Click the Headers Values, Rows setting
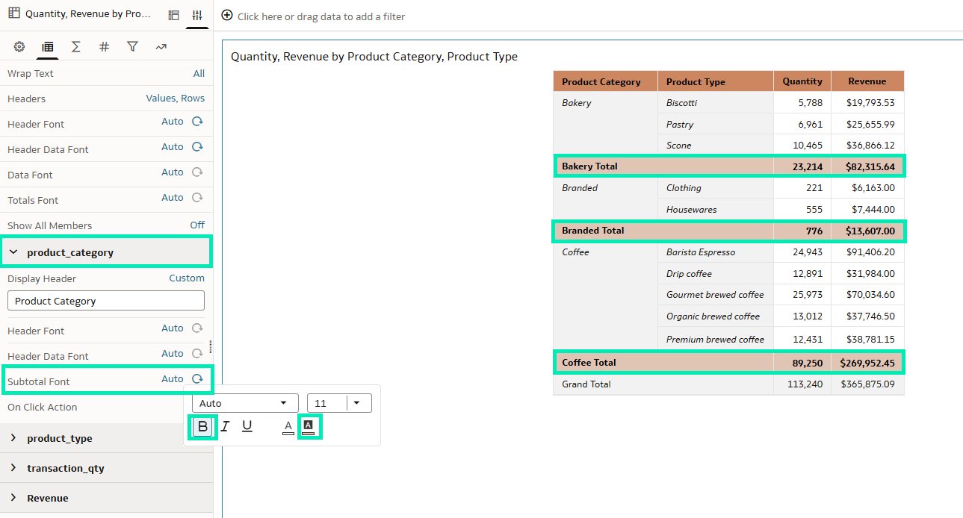 click(175, 99)
